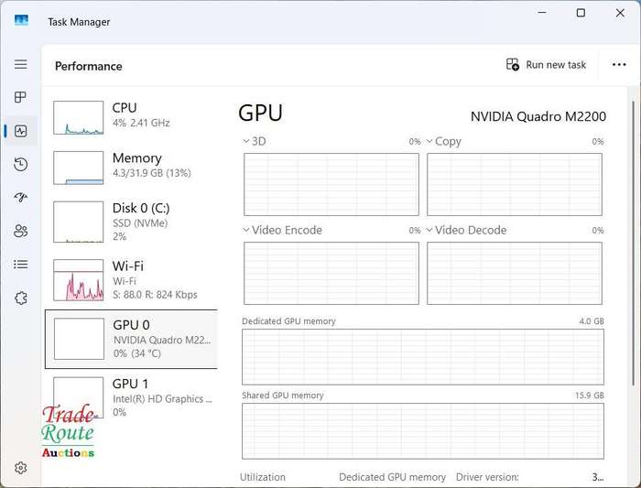The height and width of the screenshot is (488, 641).
Task: Select the CPU performance item
Action: tap(131, 118)
